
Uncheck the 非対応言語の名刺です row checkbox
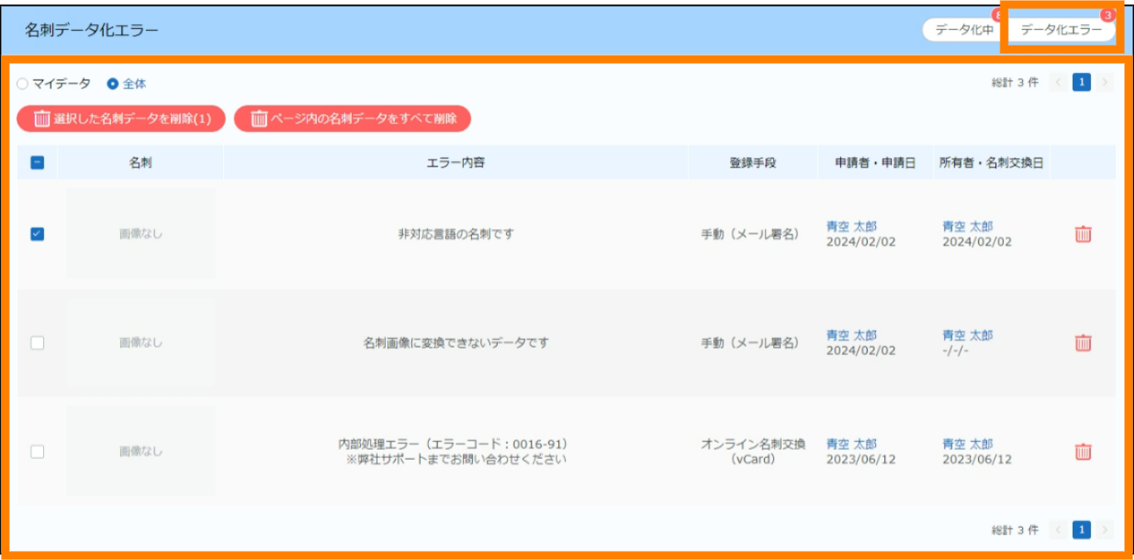pos(37,234)
